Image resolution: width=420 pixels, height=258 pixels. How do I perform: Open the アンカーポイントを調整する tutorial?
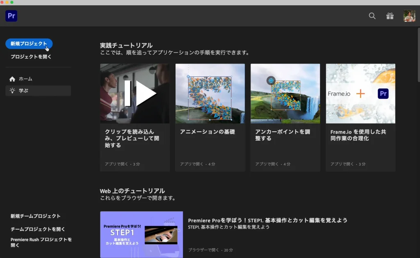pos(285,94)
